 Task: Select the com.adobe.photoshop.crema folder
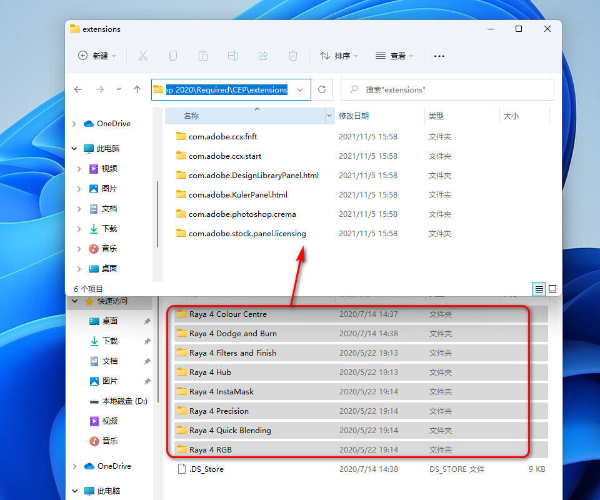242,214
